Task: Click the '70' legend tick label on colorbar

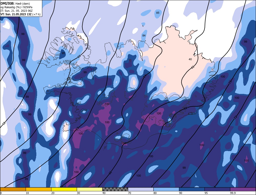Action: (130, 193)
